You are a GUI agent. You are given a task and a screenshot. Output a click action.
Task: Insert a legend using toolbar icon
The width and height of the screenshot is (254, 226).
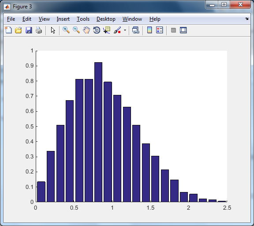click(x=159, y=30)
